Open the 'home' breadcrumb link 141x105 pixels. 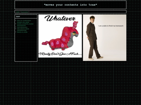click(18, 12)
